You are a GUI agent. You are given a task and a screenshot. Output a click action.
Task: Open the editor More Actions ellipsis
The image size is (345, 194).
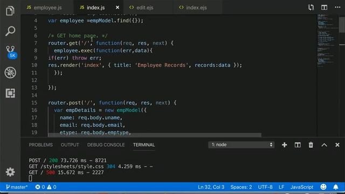tap(337, 7)
